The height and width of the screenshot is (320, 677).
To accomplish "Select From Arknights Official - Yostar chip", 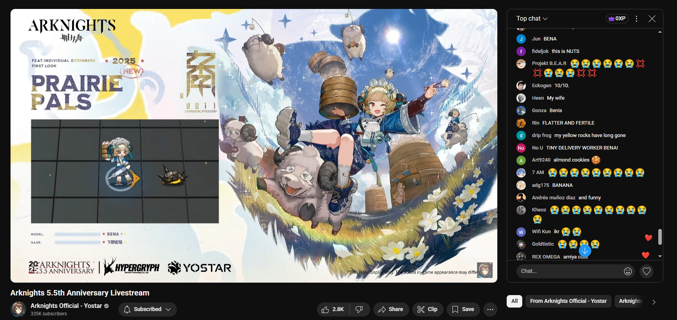I will tap(568, 301).
